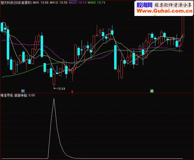Click the green 减 marker icon
Screen dimensions: 194x160
152,91
